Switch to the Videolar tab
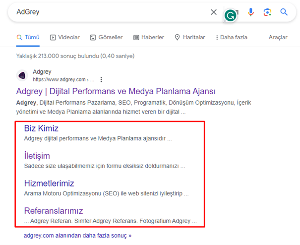The width and height of the screenshot is (300, 245). (x=64, y=37)
